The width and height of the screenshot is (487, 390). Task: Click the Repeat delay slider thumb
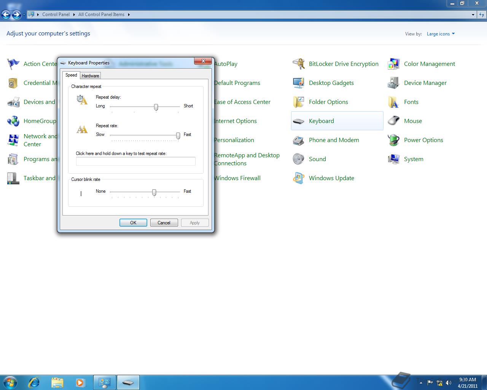(156, 107)
